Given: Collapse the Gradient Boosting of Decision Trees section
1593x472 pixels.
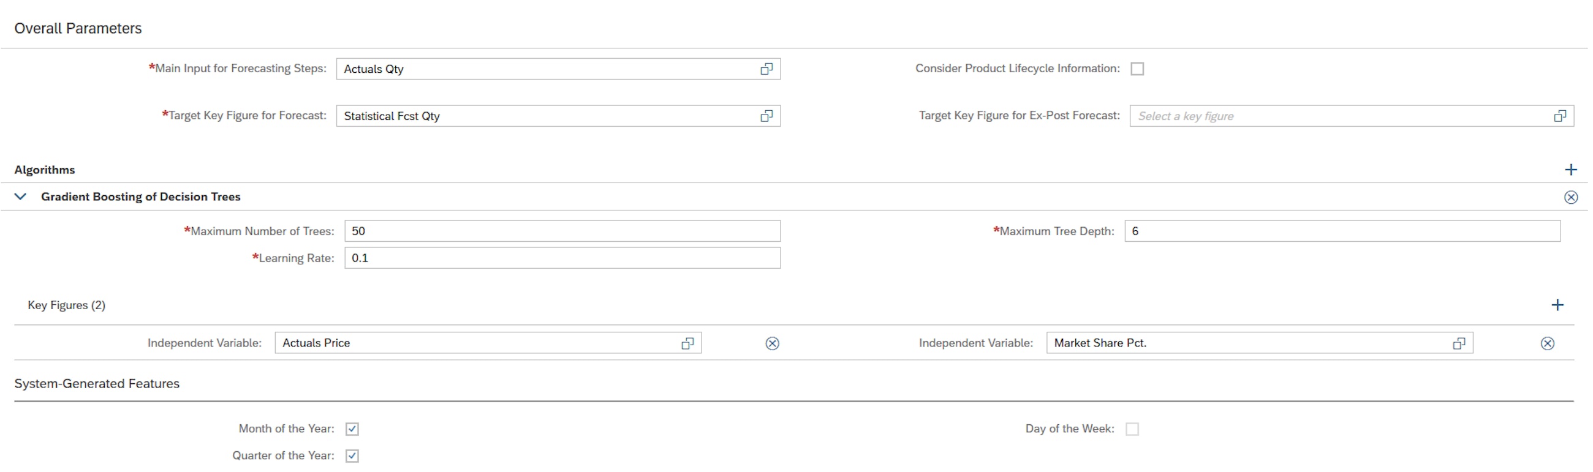Looking at the screenshot, I should [20, 197].
